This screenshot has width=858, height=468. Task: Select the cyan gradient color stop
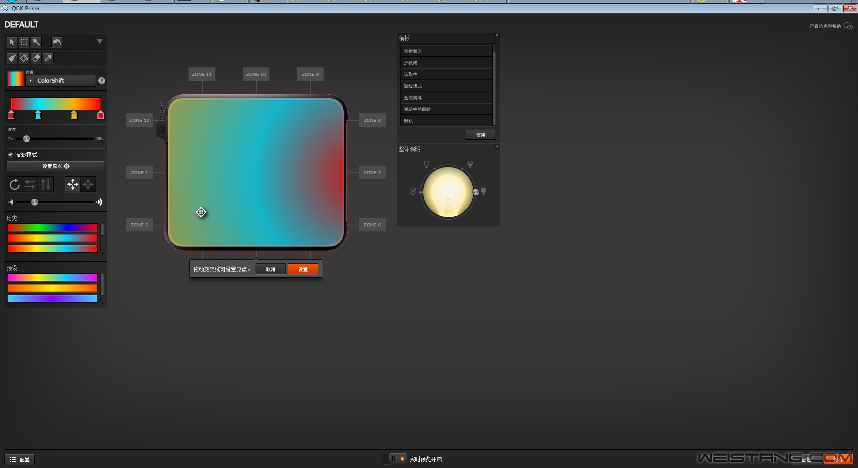point(38,116)
